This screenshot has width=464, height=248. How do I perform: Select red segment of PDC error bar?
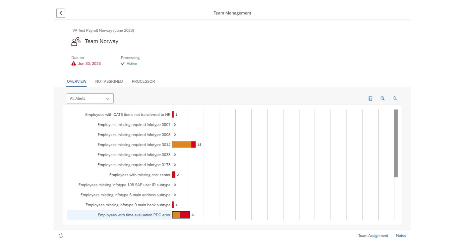click(x=185, y=215)
